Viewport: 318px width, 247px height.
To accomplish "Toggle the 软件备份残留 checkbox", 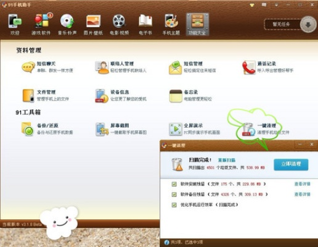I will click(174, 195).
